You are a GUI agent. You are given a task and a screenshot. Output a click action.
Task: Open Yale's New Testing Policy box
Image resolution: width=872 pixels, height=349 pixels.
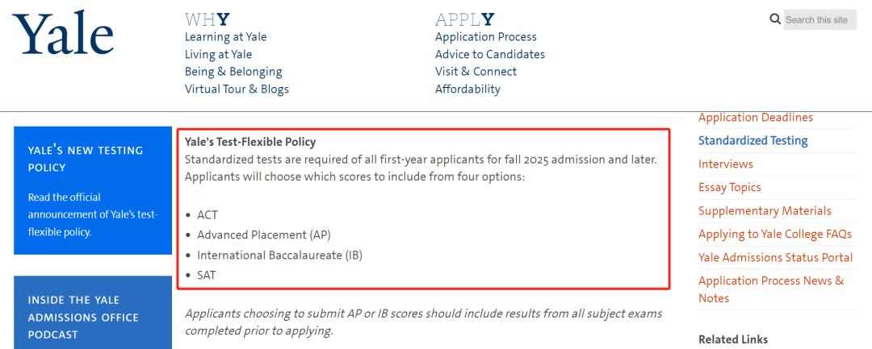[x=93, y=190]
